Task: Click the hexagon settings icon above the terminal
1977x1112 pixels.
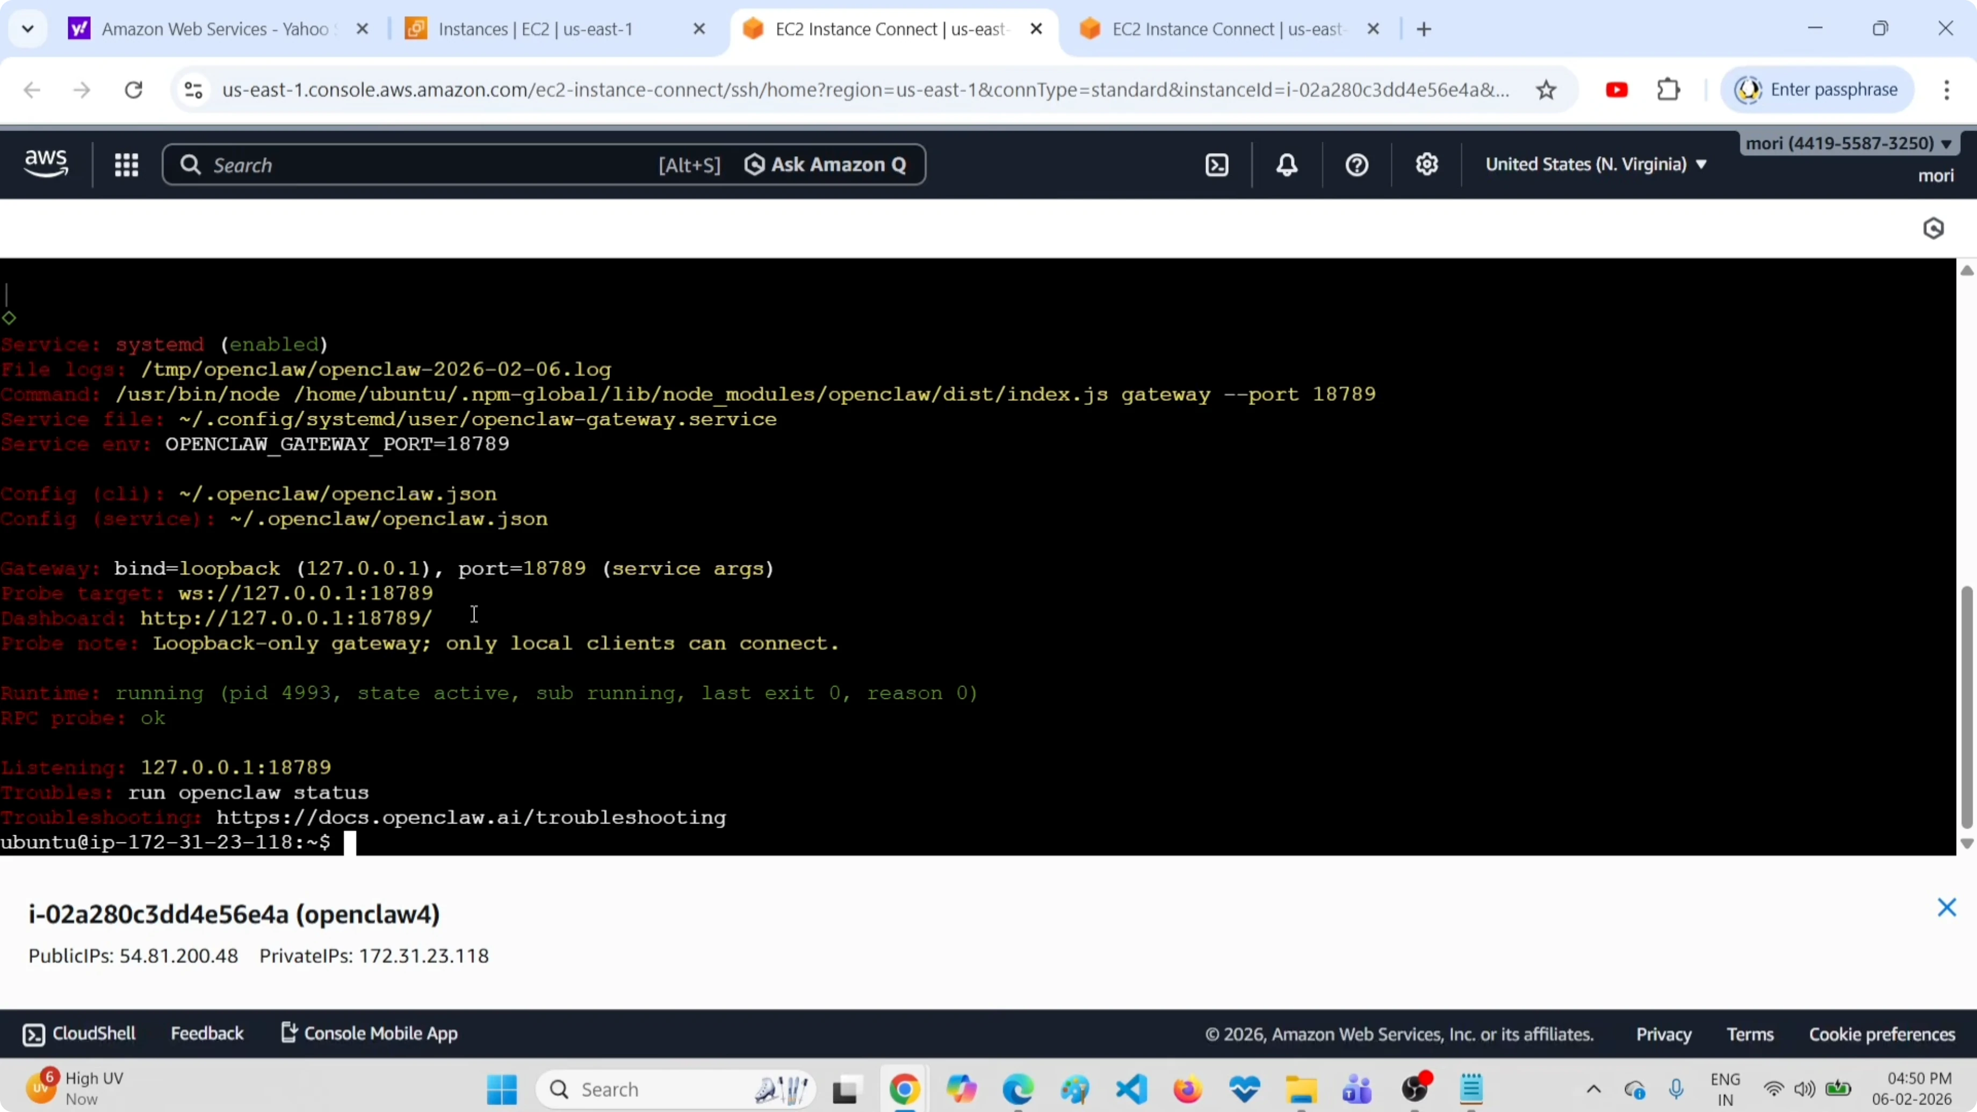Action: point(1934,228)
